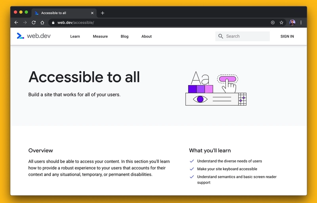Click the padlock site security icon
The image size is (317, 203).
click(53, 23)
